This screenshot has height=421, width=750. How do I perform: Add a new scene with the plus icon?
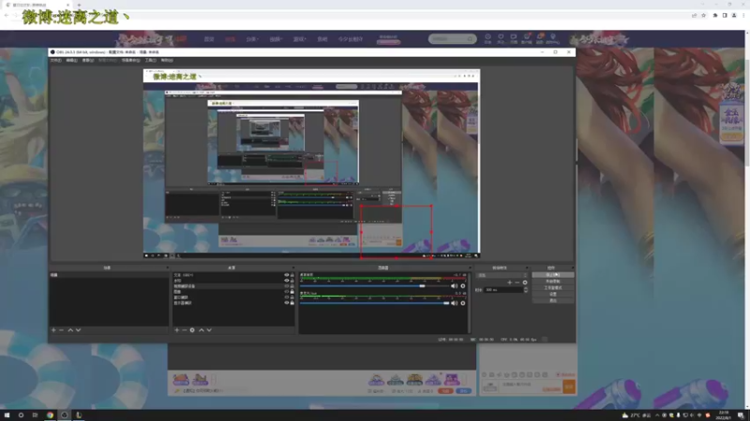pyautogui.click(x=53, y=330)
